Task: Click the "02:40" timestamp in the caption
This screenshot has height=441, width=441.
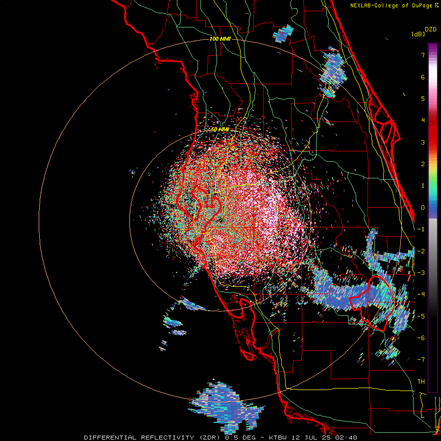Action: tap(346, 438)
